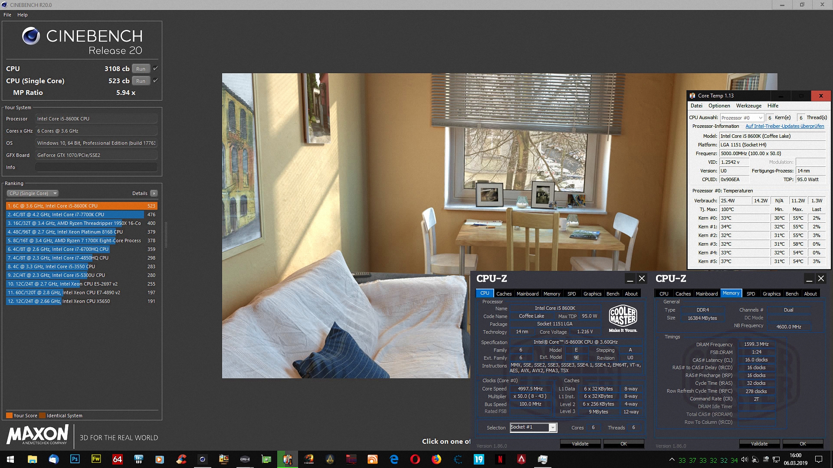The image size is (833, 468).
Task: Click the Intel driver updates link
Action: (784, 126)
